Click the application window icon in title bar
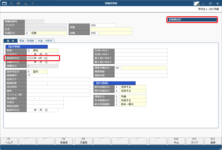 pyautogui.click(x=4, y=3)
